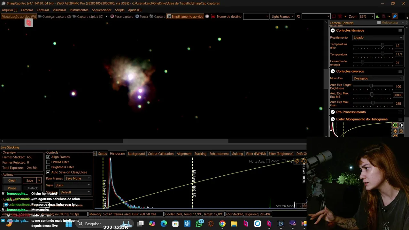Image resolution: width=409 pixels, height=230 pixels.
Task: Toggle the Horiz. Axis Zoom checkbox
Action: pos(268,161)
